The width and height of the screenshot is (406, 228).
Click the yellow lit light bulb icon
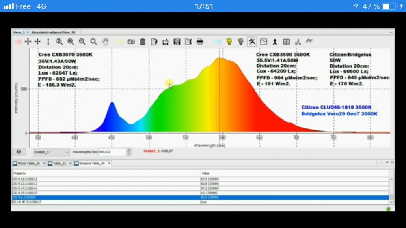229,42
